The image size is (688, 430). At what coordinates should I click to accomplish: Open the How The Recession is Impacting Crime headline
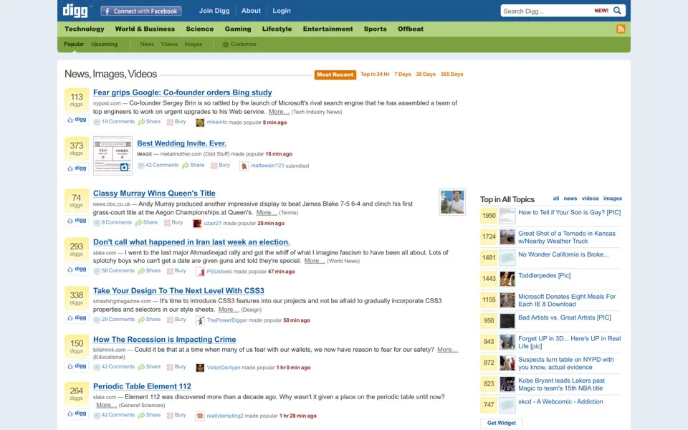(165, 340)
